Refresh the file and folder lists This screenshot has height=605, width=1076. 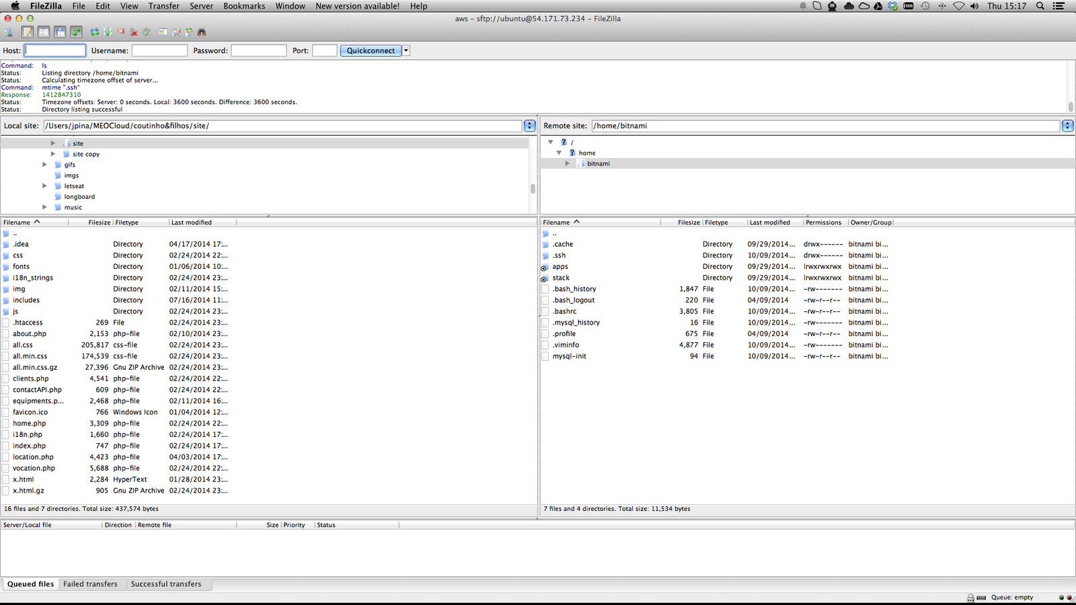click(95, 32)
